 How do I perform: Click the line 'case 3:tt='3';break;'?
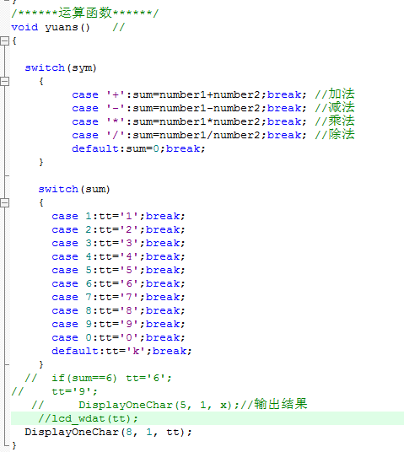(118, 244)
